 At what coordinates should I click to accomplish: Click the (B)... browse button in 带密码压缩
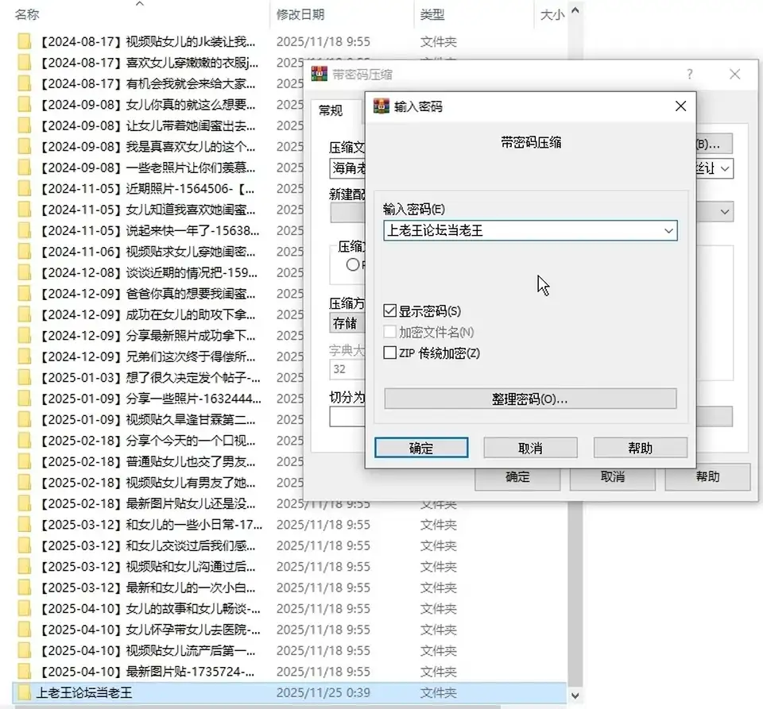pyautogui.click(x=714, y=144)
